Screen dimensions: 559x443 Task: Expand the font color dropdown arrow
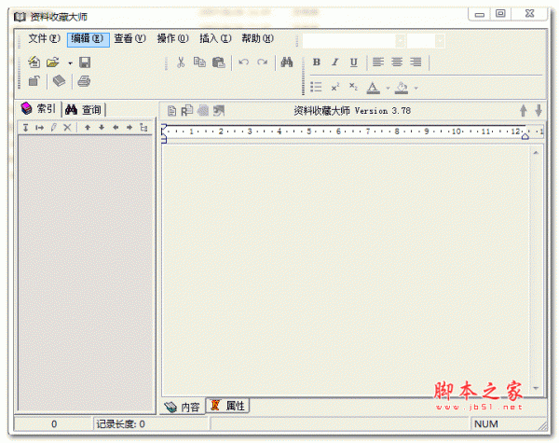tap(388, 88)
